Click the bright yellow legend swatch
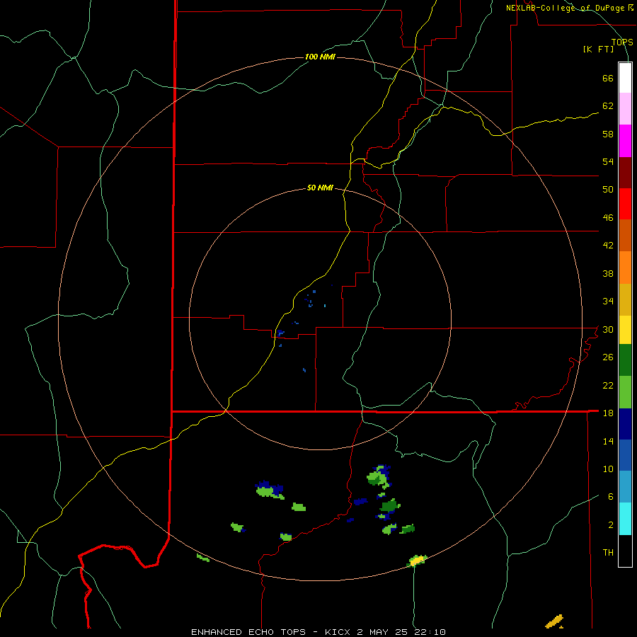This screenshot has height=637, width=637. pos(625,330)
